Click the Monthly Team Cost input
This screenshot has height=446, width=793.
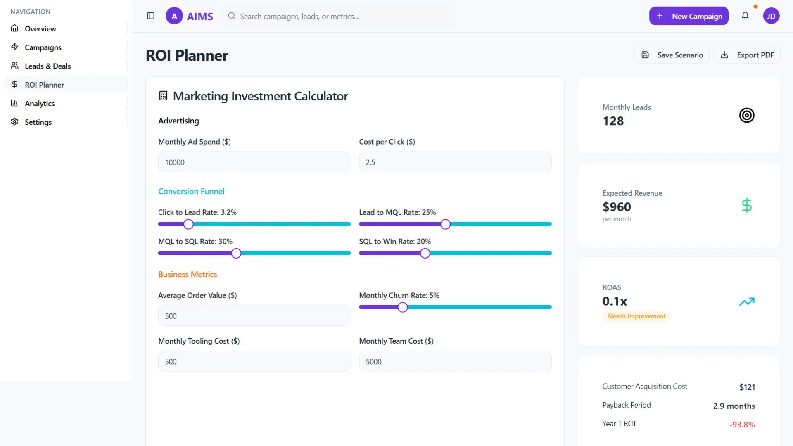(455, 361)
